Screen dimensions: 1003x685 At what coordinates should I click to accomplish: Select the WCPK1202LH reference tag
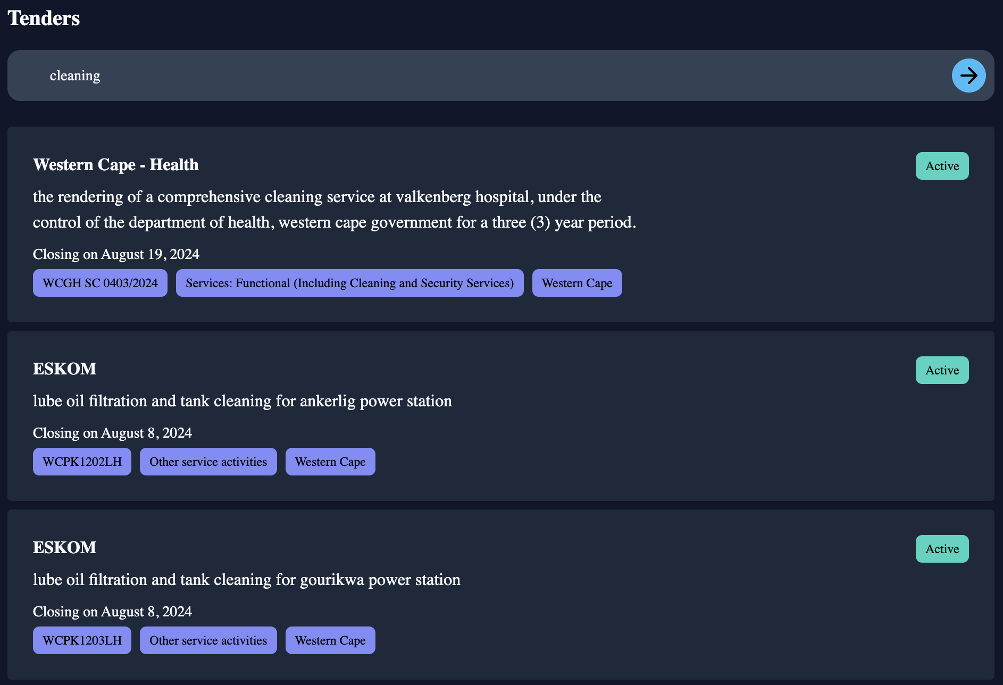tap(82, 462)
